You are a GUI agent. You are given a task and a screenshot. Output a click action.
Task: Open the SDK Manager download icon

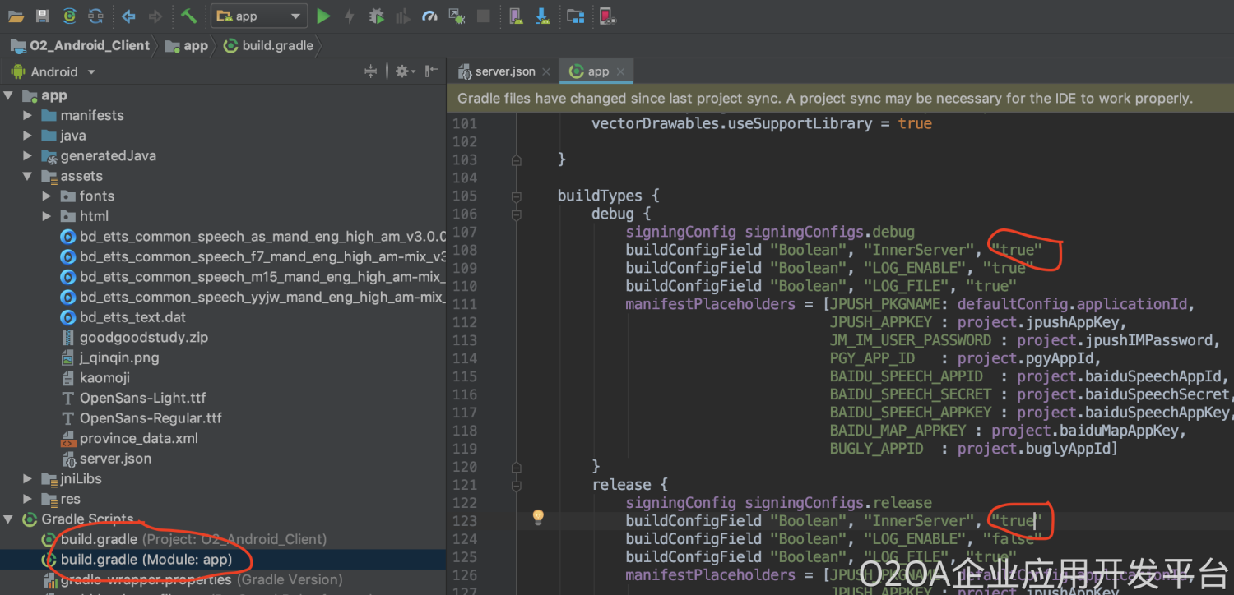[x=542, y=16]
